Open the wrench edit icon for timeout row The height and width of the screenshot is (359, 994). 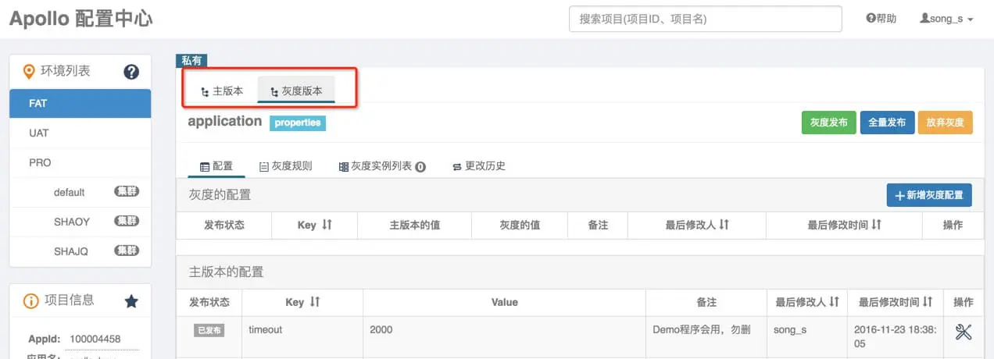click(x=964, y=332)
